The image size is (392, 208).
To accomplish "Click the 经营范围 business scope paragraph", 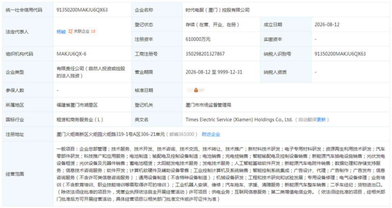I will pos(221,174).
